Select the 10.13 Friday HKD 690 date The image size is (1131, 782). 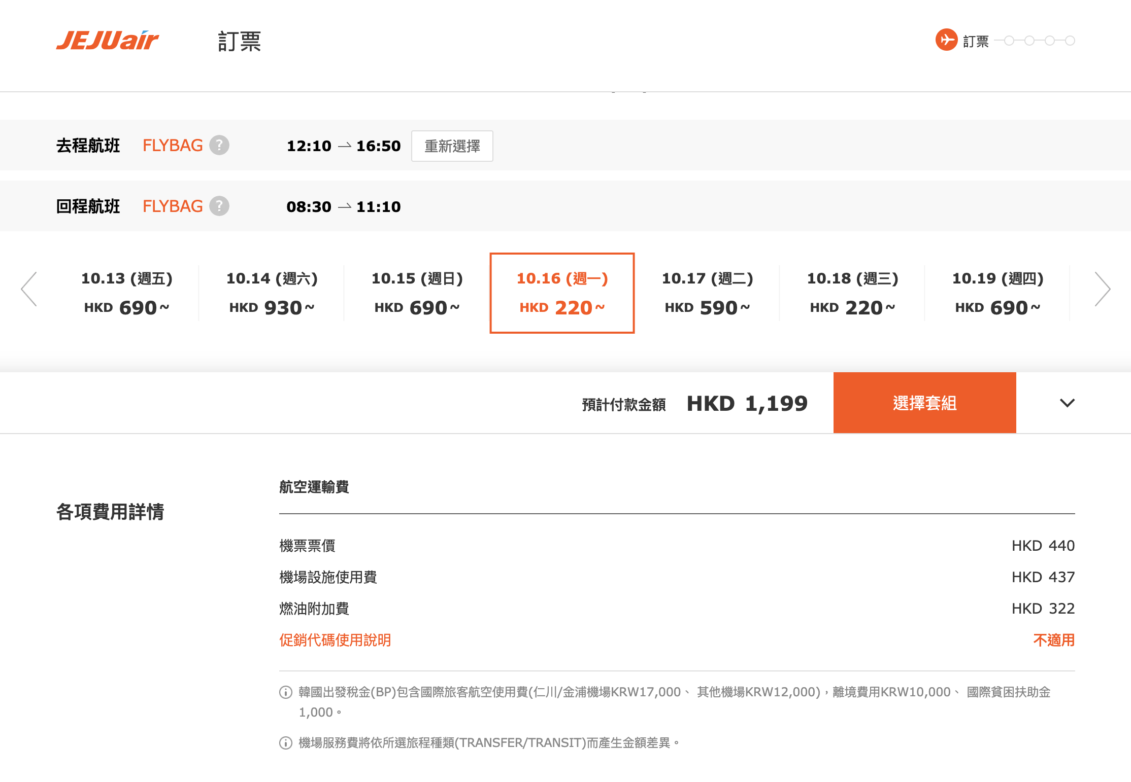click(127, 293)
